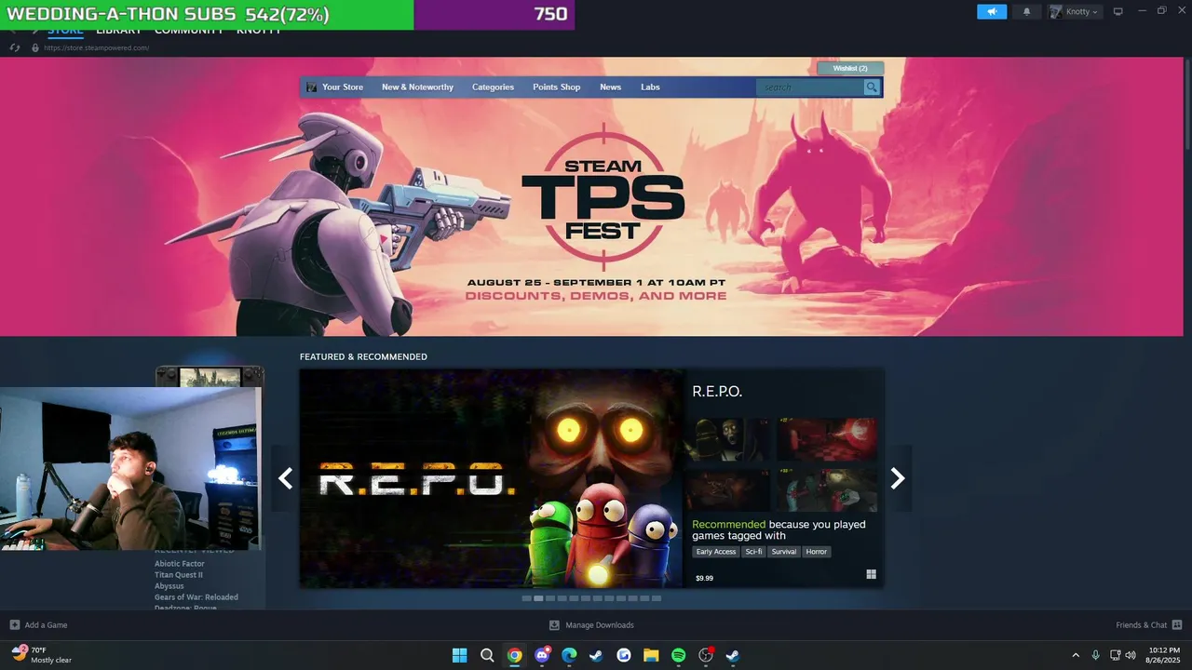
Task: Open Titan Quest II from recently viewed
Action: pos(179,575)
